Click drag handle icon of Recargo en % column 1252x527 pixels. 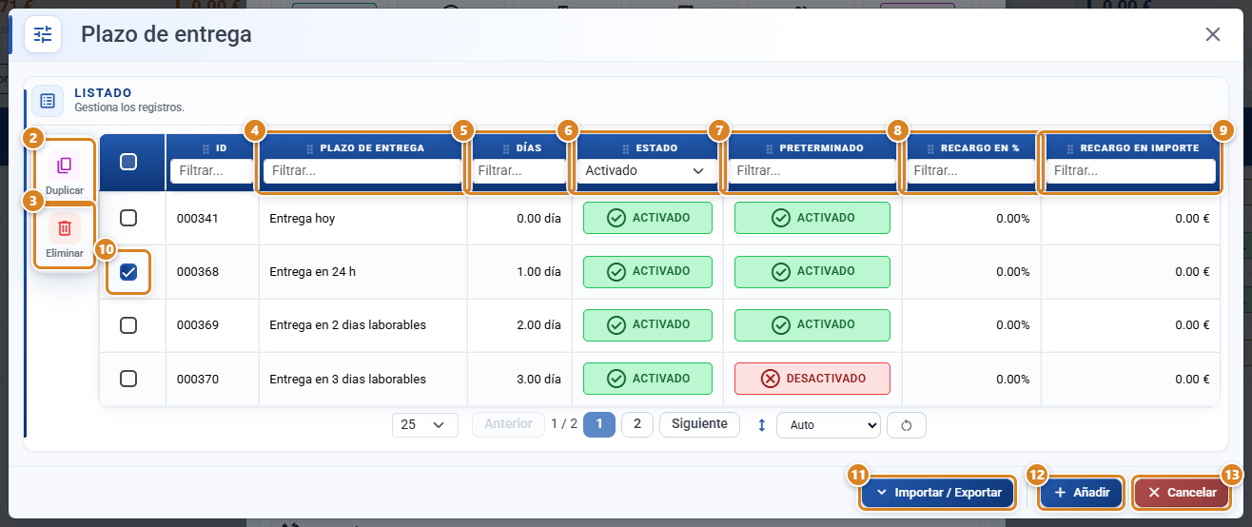[x=929, y=149]
